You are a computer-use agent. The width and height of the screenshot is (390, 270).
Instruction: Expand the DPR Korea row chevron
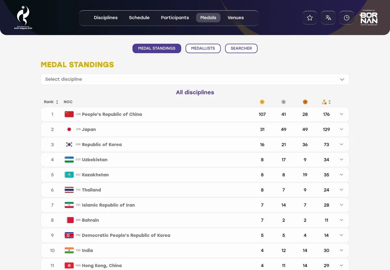coord(342,235)
